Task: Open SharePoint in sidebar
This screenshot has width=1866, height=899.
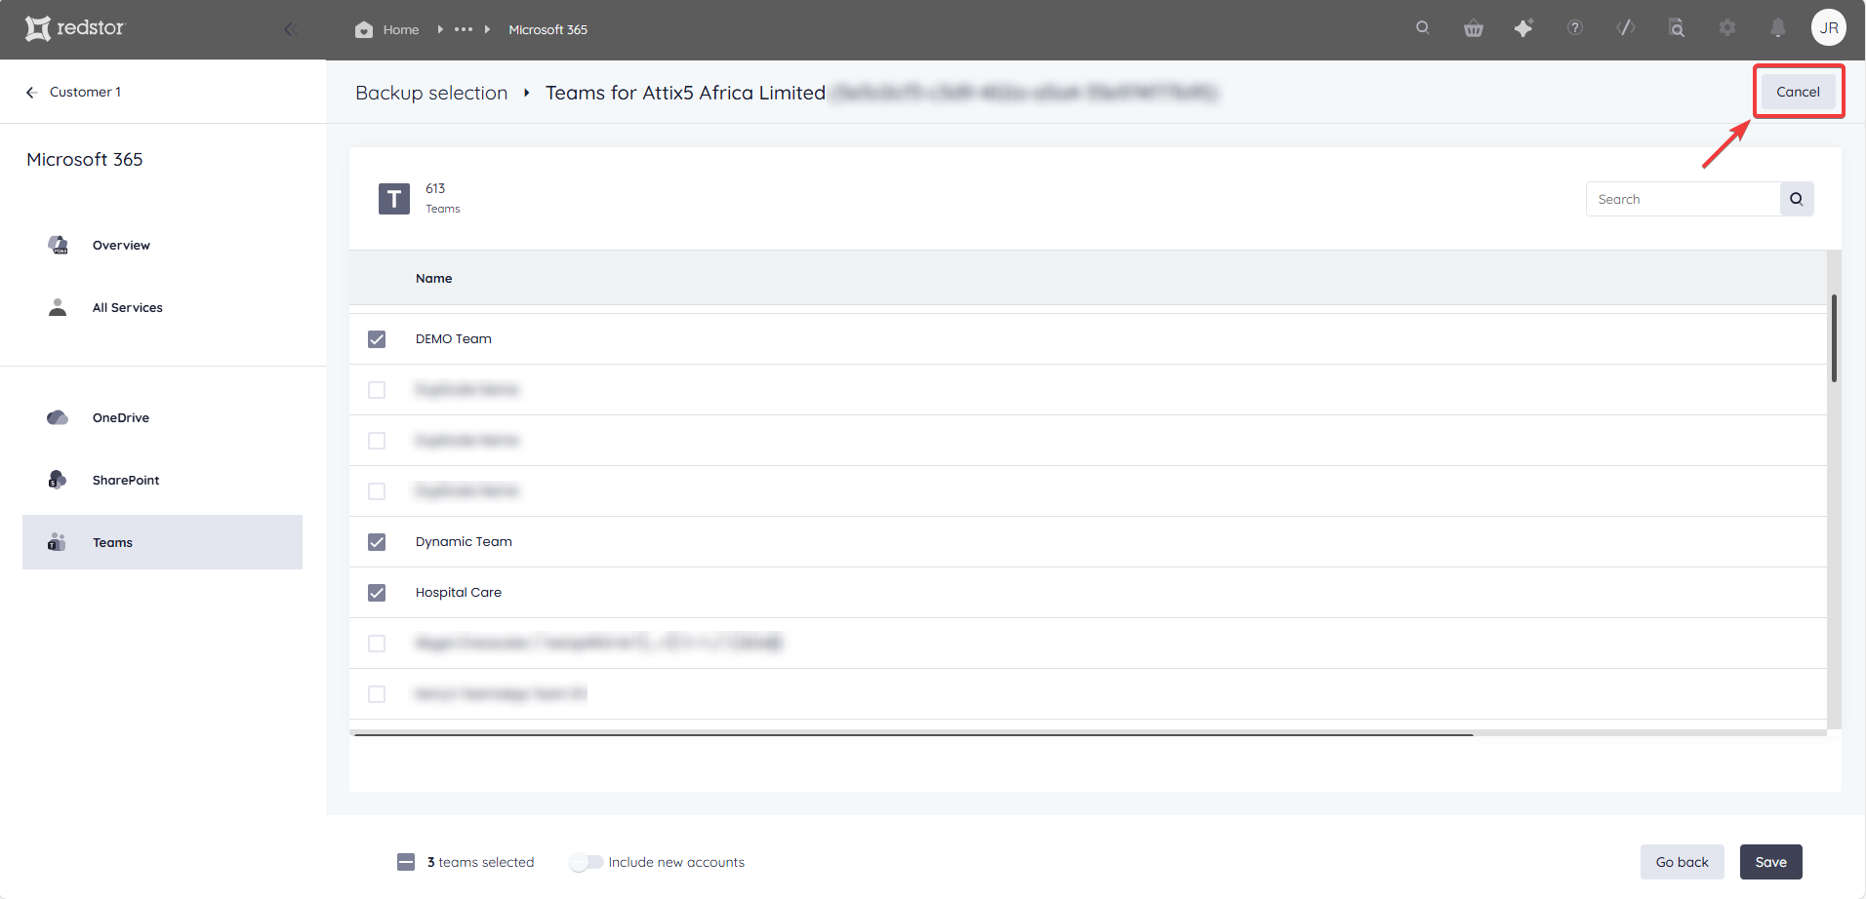Action: [126, 481]
